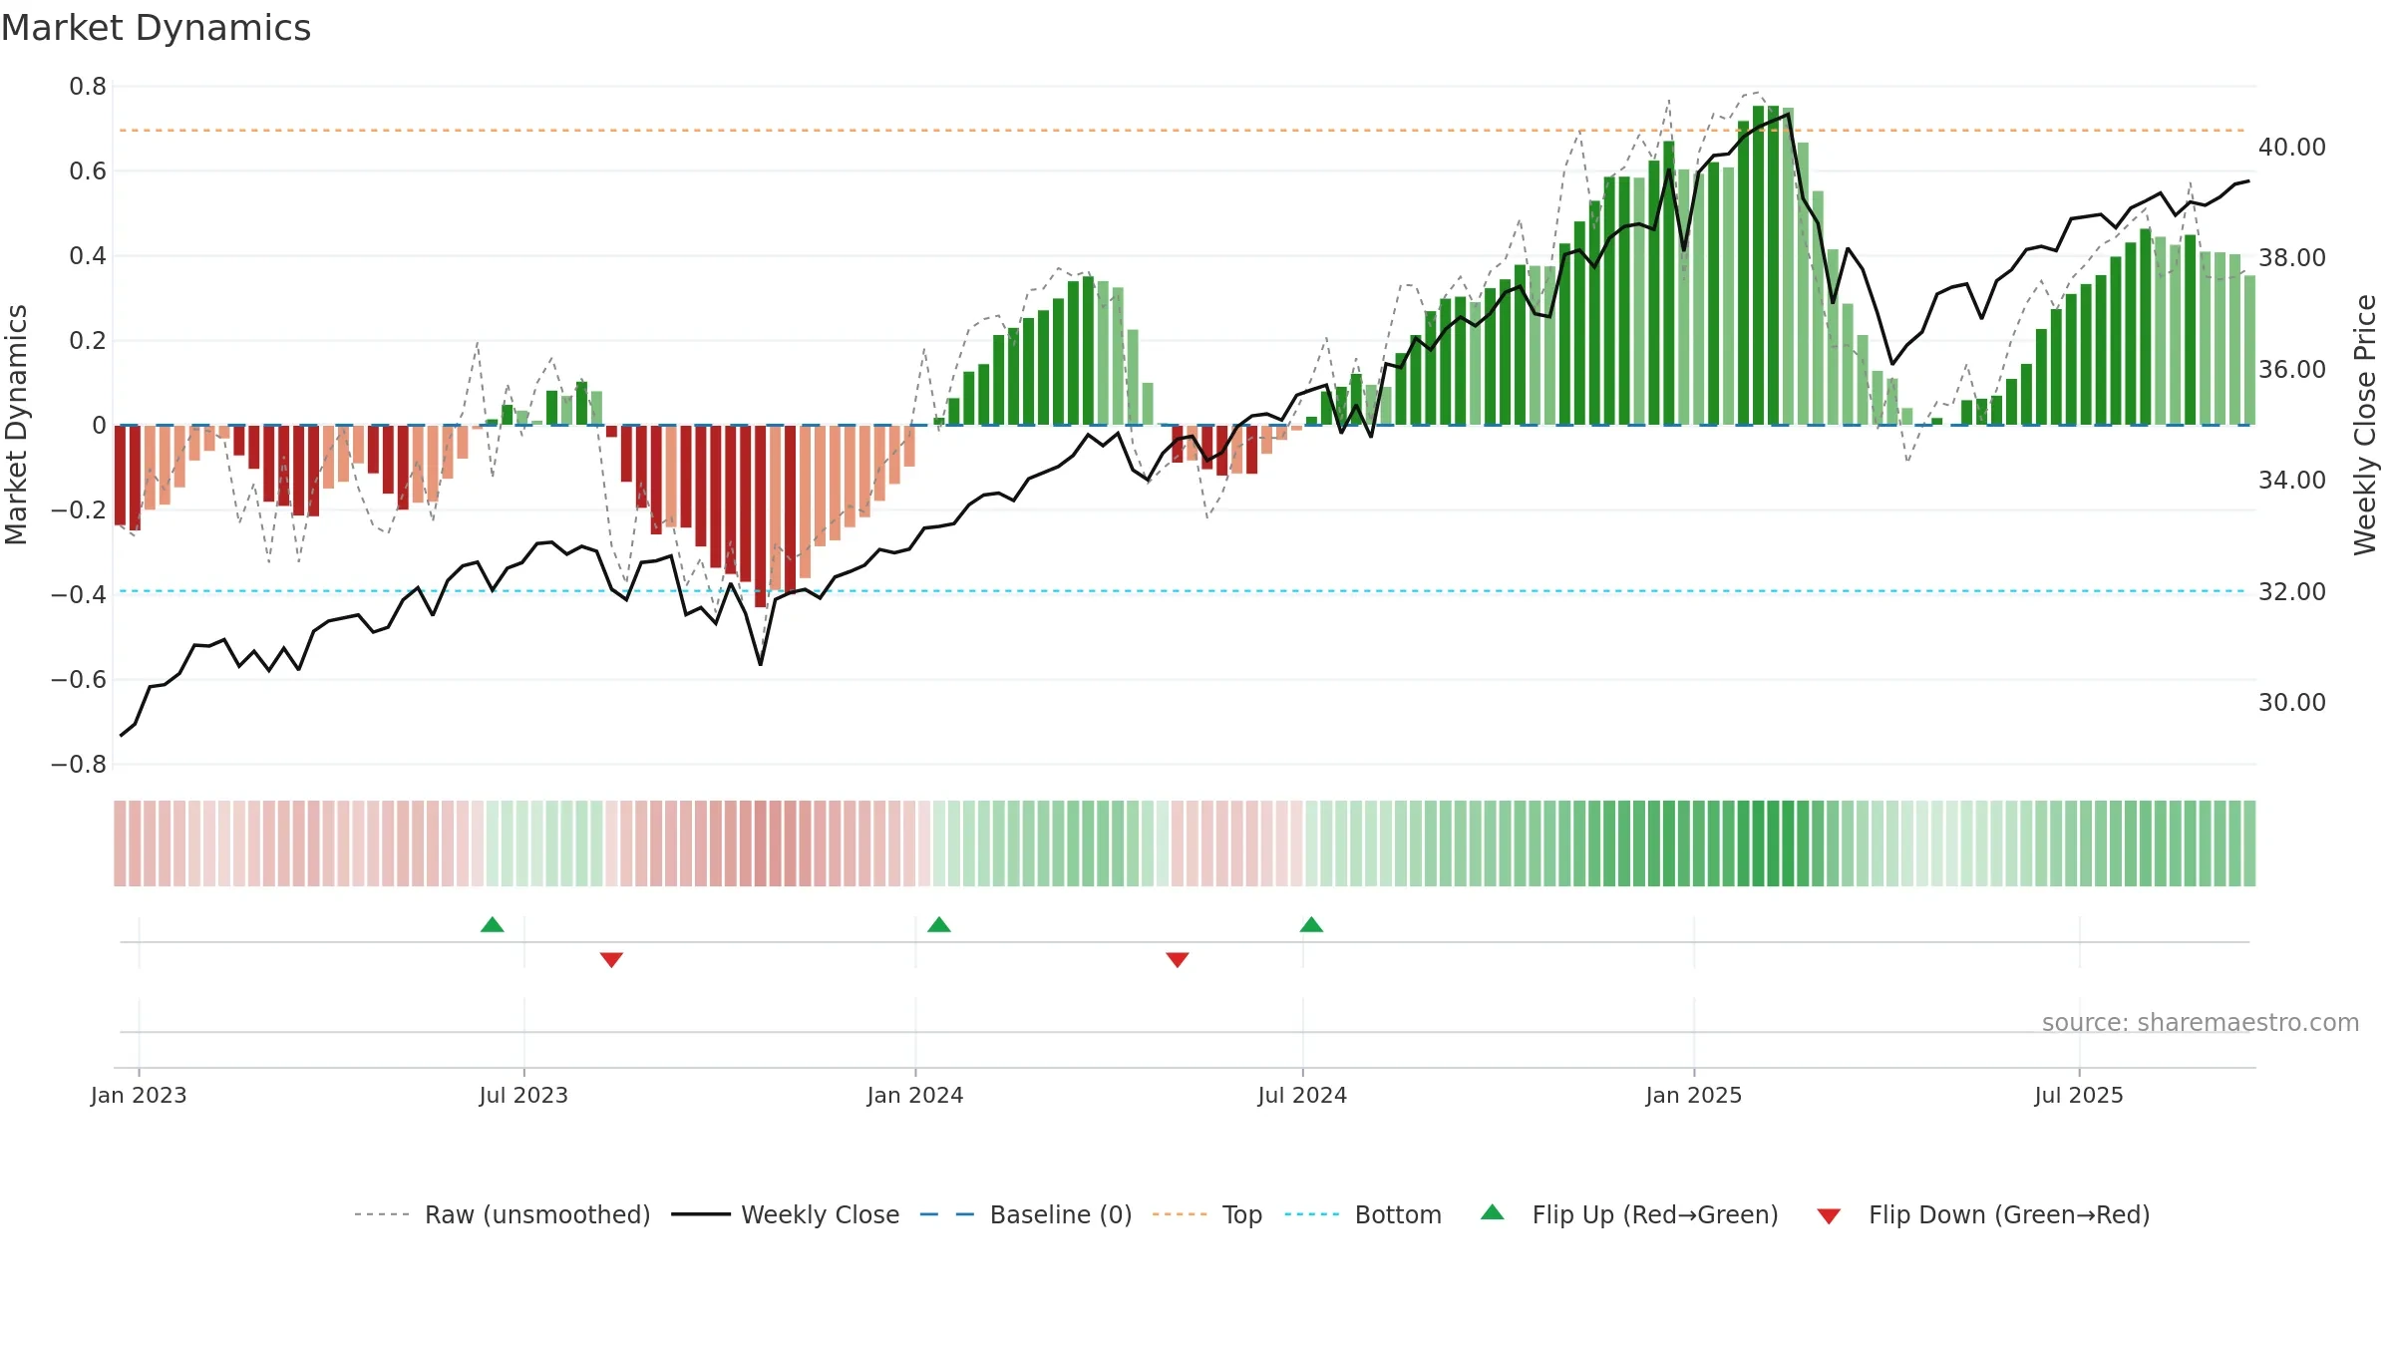Screen dimensions: 2393x1346
Task: Click the source: sharemaestro.com text
Action: (2201, 1022)
